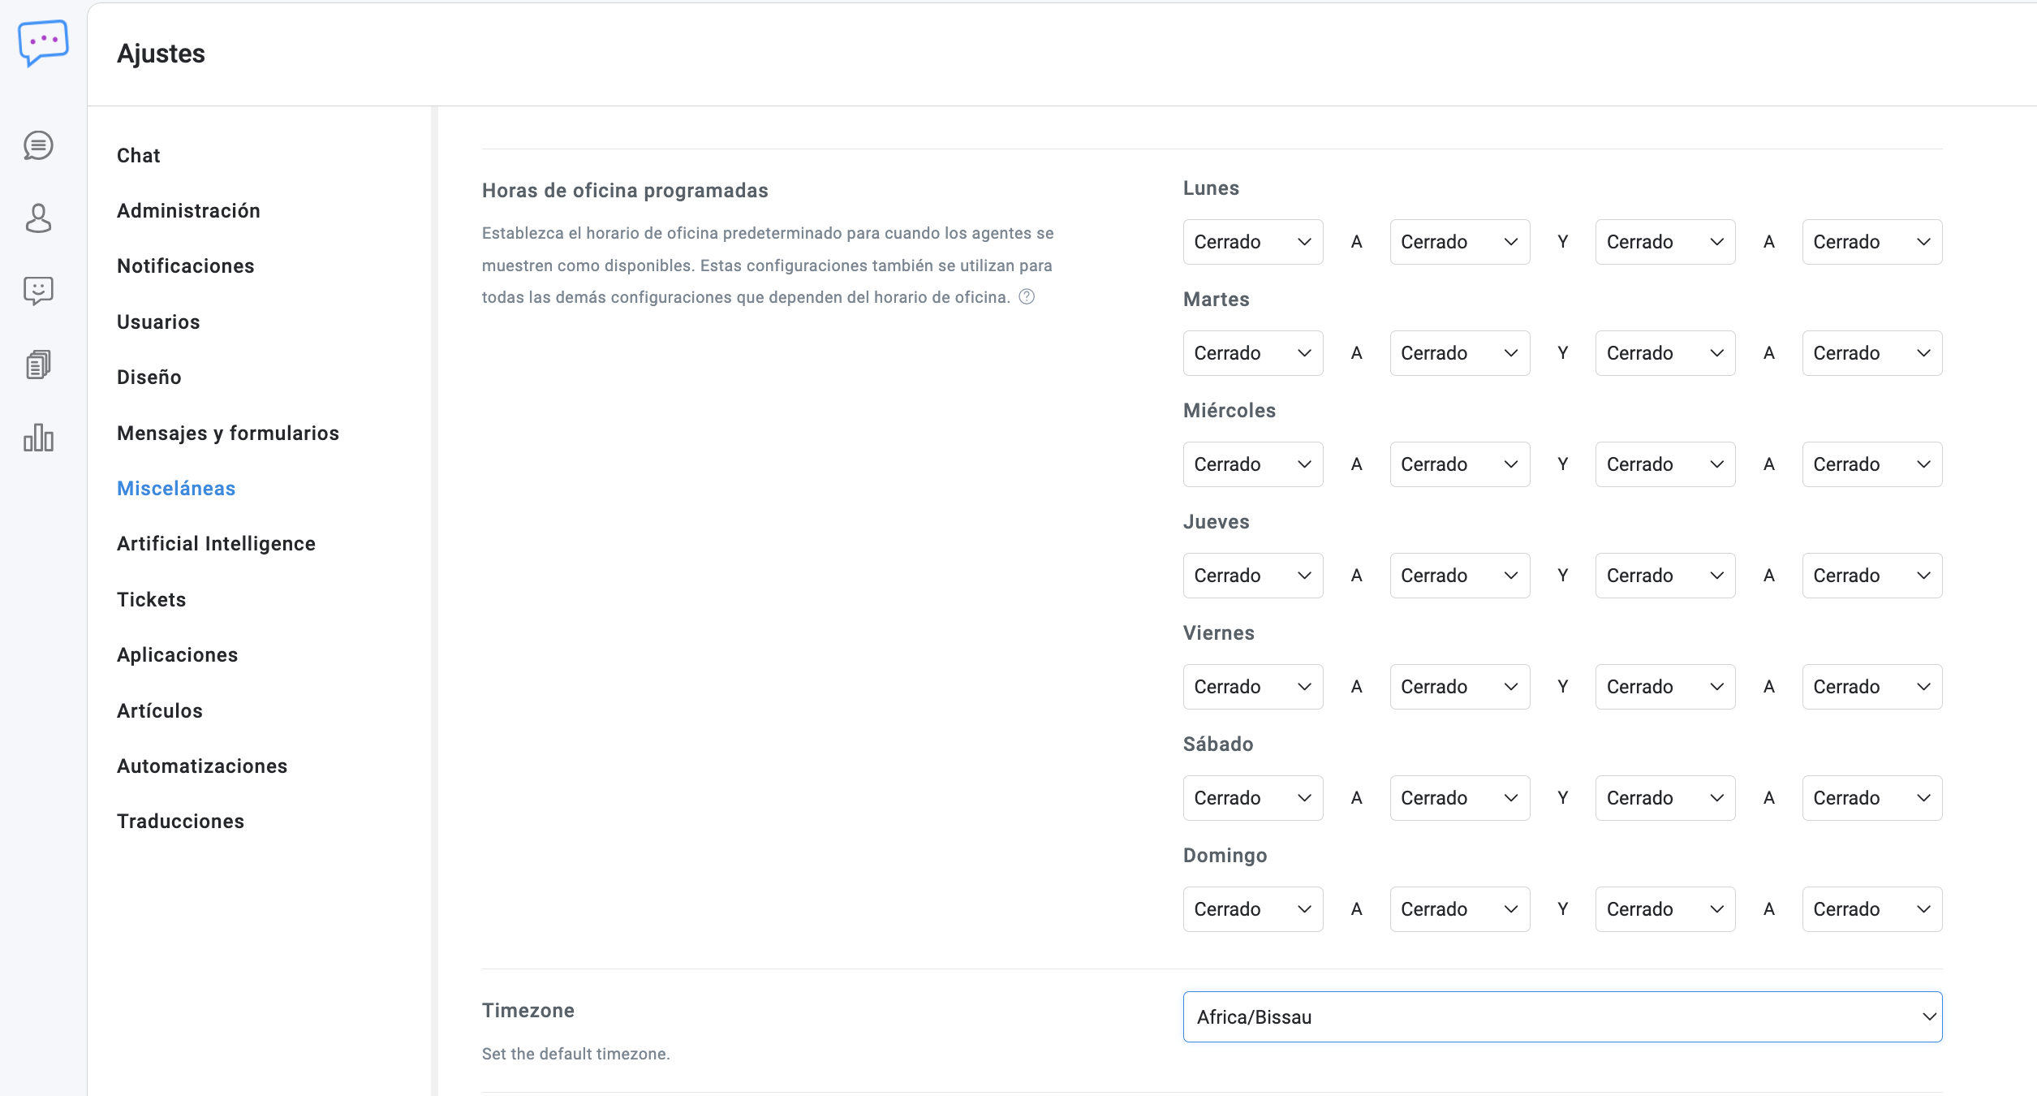The width and height of the screenshot is (2037, 1096).
Task: Expand Lunes first opening time dropdown
Action: [x=1252, y=242]
